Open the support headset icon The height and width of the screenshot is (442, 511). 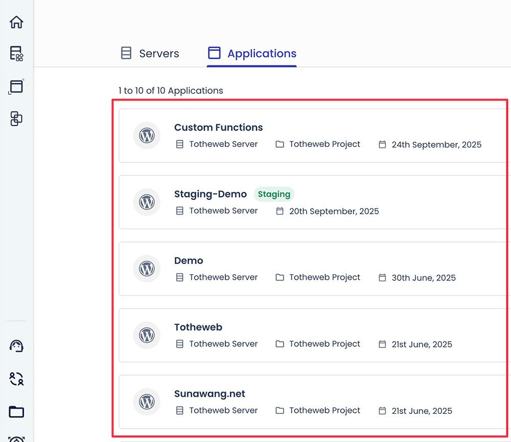point(16,346)
